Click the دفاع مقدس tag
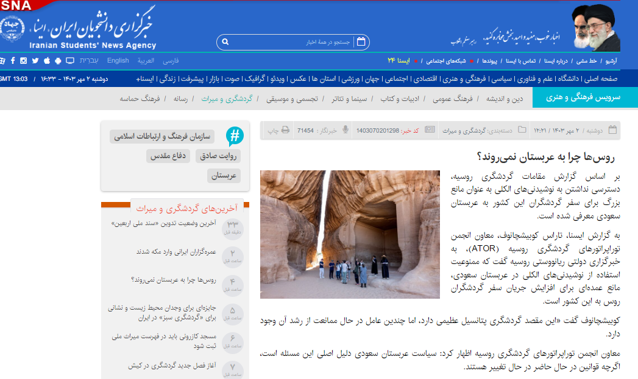The height and width of the screenshot is (379, 638). [x=168, y=156]
